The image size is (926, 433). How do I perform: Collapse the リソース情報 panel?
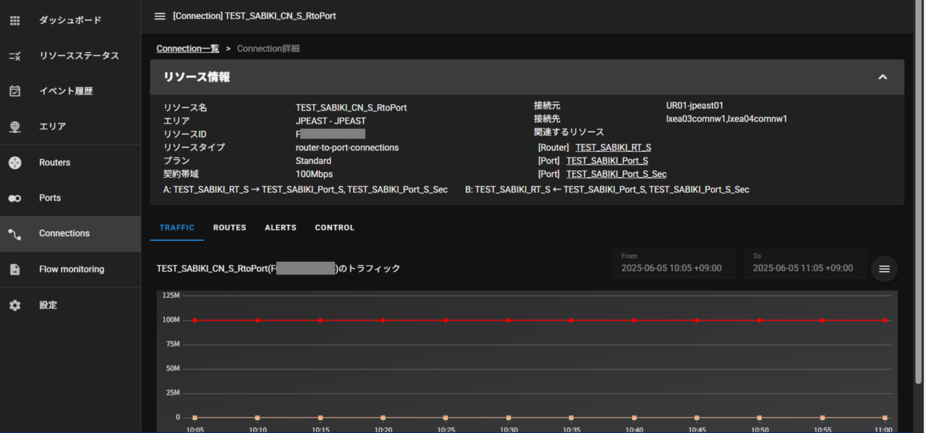click(883, 77)
